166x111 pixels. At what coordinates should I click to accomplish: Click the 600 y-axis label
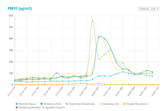(11, 16)
